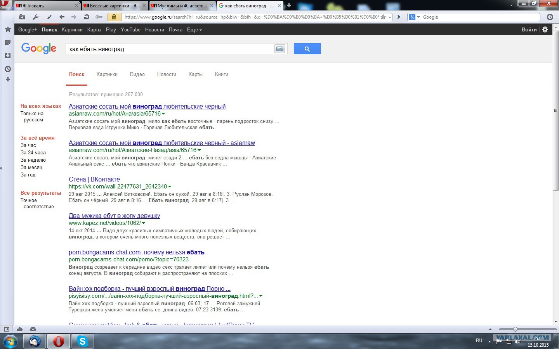This screenshot has height=349, width=559.
Task: Expand the vk.com result URL arrow
Action: (x=170, y=187)
